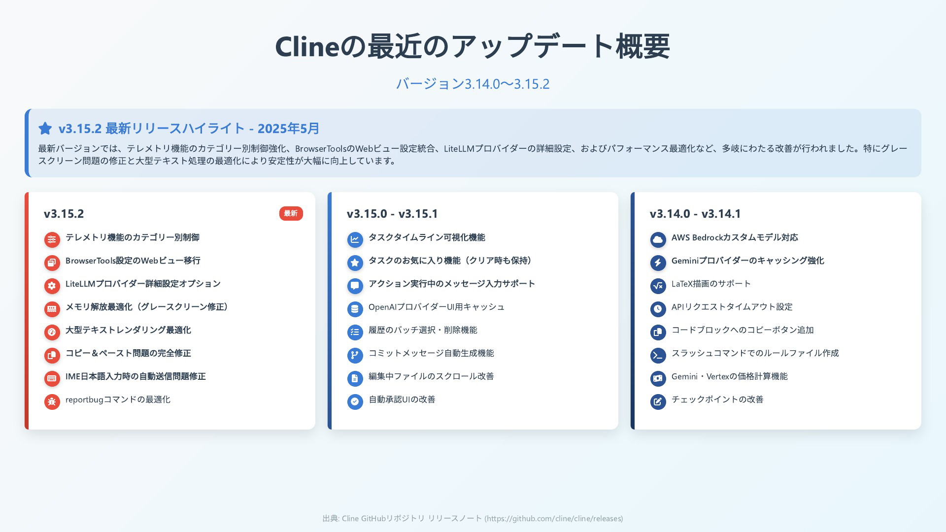Click the document icon beside 編集中ファイルのスクロール改善
The width and height of the screenshot is (946, 532).
[355, 378]
